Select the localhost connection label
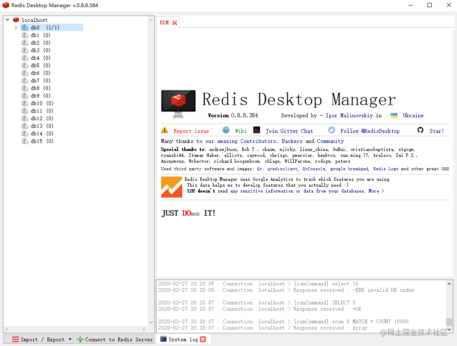This screenshot has height=346, width=457. (x=35, y=20)
